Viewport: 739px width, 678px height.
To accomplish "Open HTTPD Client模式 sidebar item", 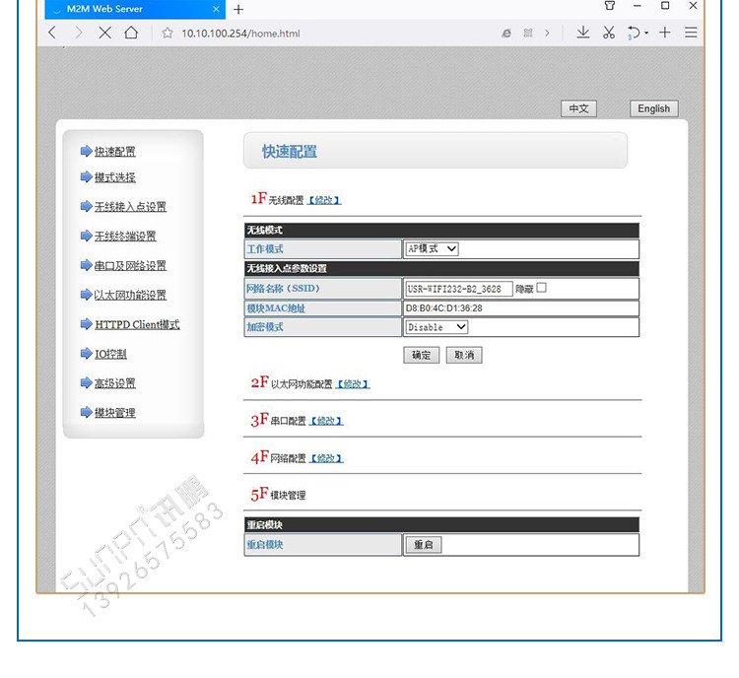I will (137, 324).
